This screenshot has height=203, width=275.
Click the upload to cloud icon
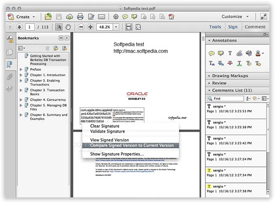(69, 17)
